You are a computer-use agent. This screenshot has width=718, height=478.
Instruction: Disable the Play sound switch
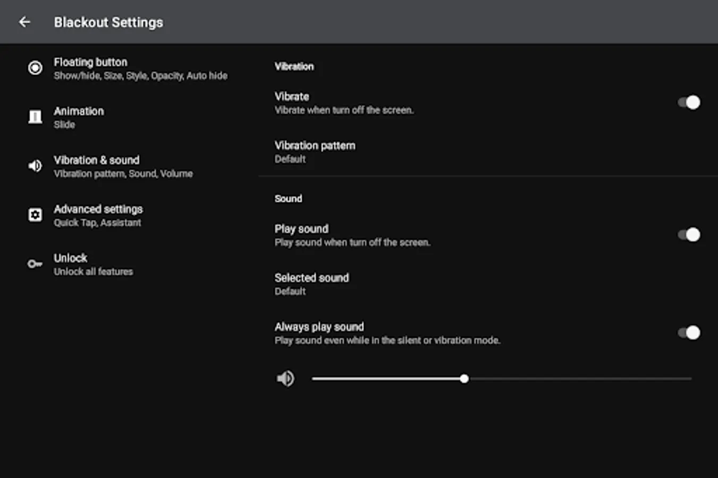[689, 234]
